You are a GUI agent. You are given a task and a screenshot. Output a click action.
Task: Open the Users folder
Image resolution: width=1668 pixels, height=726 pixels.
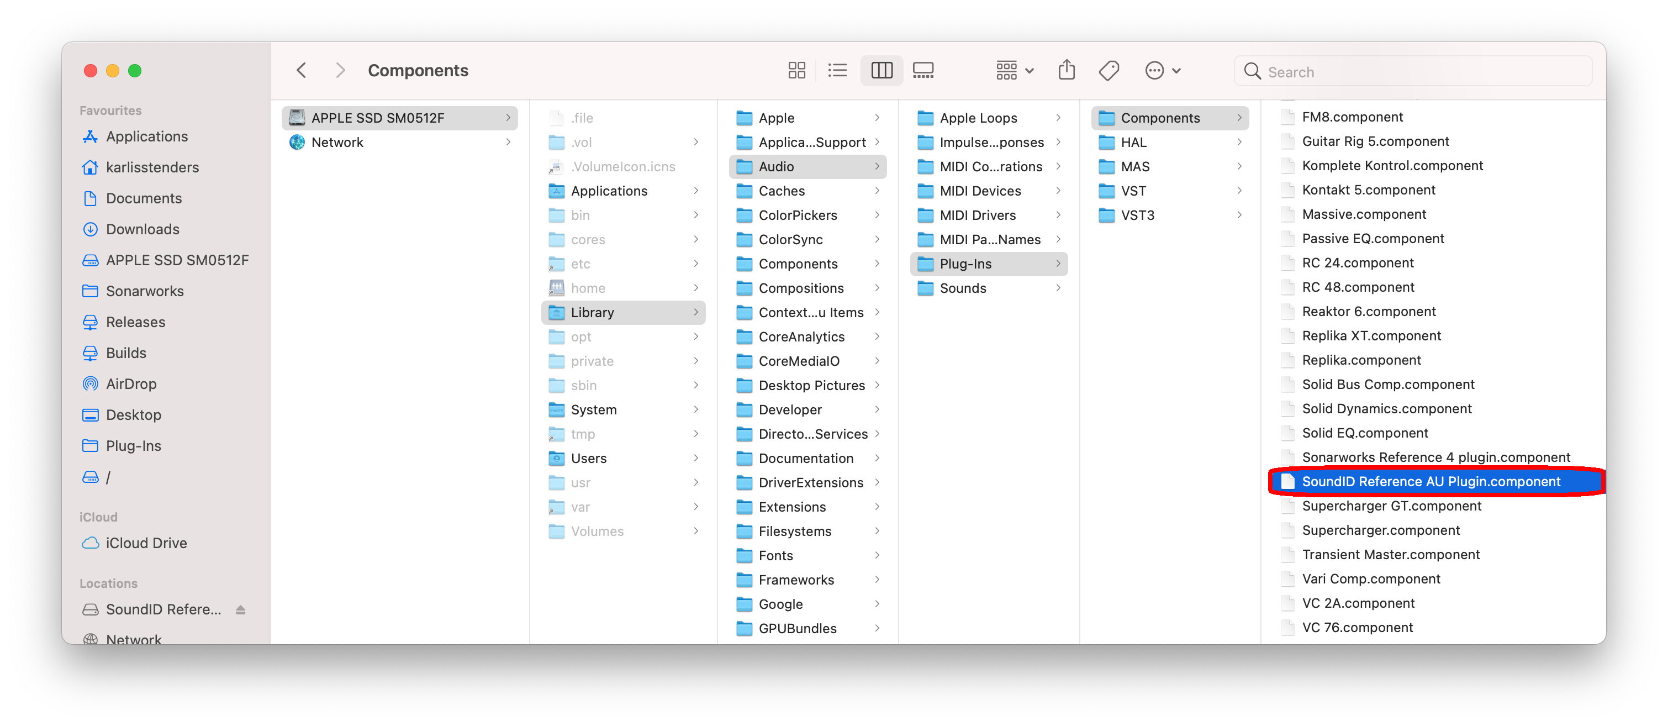click(623, 459)
